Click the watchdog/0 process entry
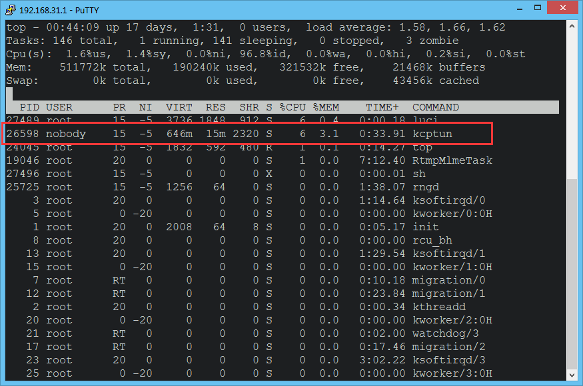The width and height of the screenshot is (583, 386). point(267,333)
